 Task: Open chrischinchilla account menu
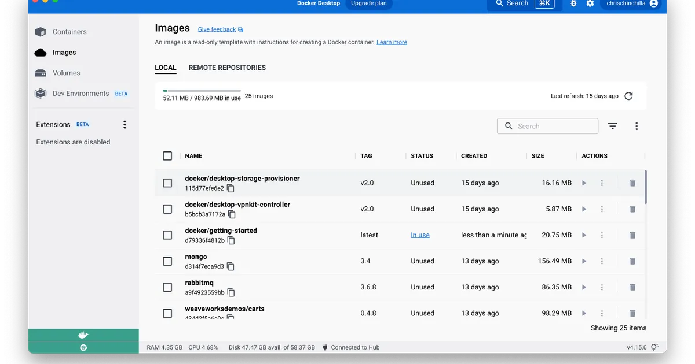(x=632, y=3)
